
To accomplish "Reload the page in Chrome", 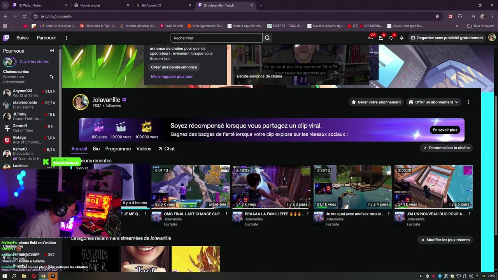I will point(24,16).
